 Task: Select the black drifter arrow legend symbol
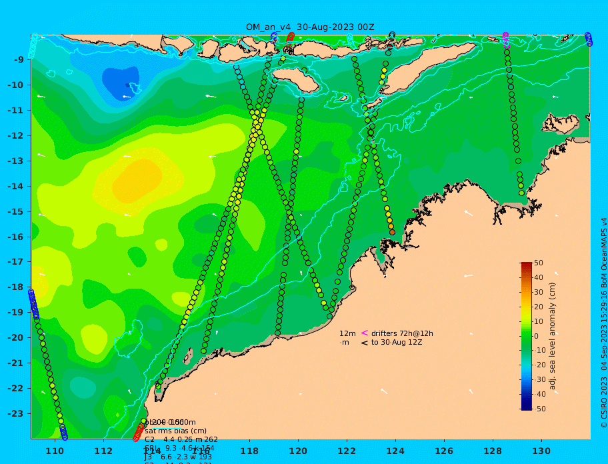point(365,343)
